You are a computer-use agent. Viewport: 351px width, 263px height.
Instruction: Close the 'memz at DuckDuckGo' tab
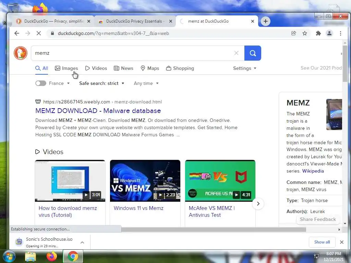click(253, 21)
